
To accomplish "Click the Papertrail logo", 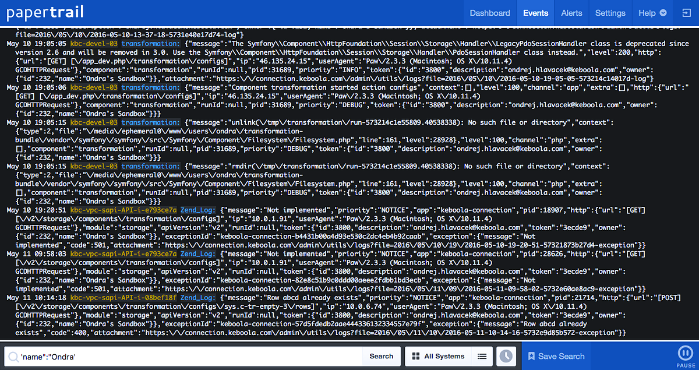I will point(45,12).
